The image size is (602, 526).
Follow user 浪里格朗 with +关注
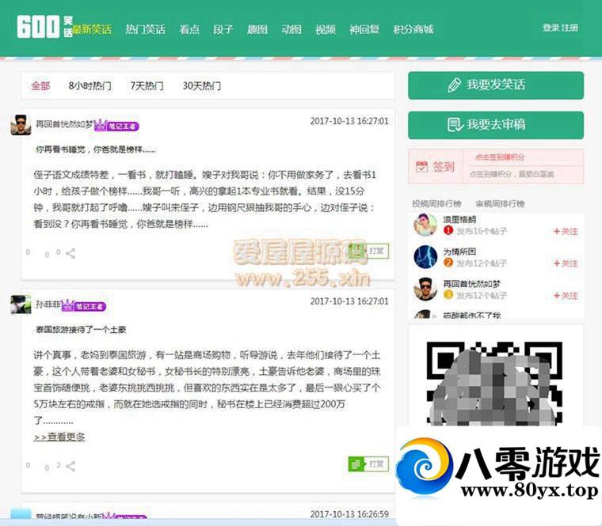pos(566,231)
